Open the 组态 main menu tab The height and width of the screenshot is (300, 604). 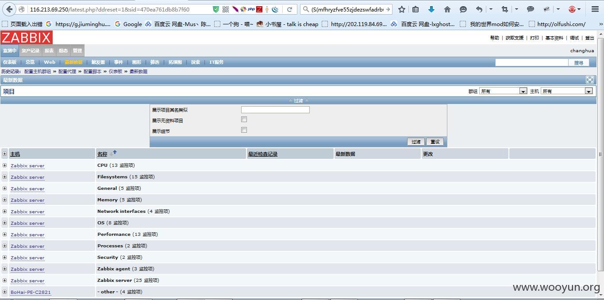(x=63, y=51)
